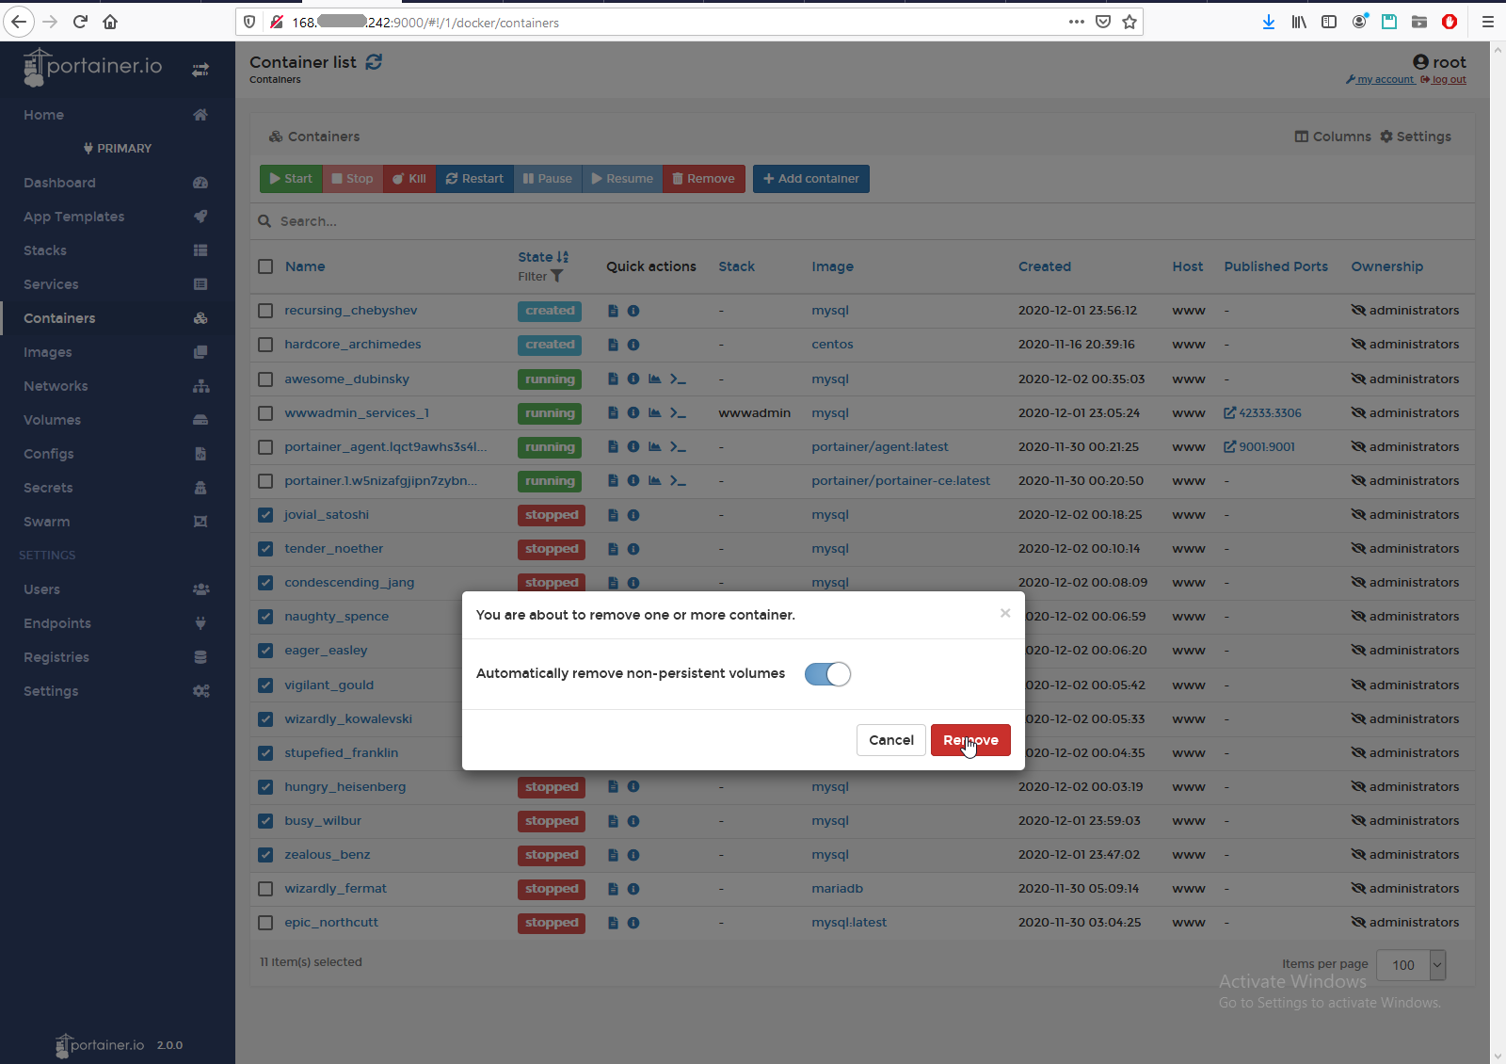Open Firefox downloads arrow icon
The image size is (1506, 1064).
[1269, 22]
